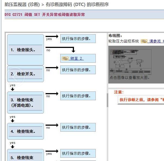Screen dimensions: 164x161
Task: Click step 5 yes result 执行指示的步骤
Action: coord(78,153)
